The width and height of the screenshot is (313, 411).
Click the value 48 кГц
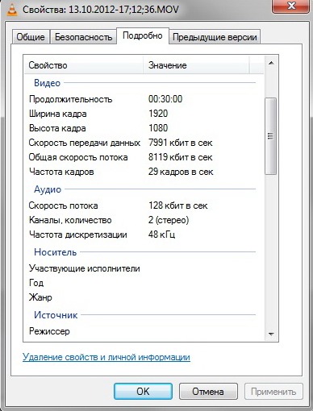(161, 235)
